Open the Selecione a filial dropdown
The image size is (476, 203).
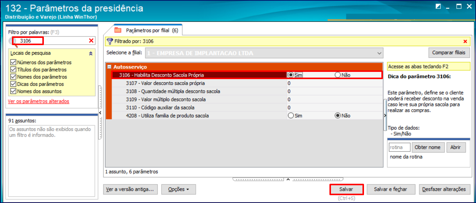tap(379, 53)
